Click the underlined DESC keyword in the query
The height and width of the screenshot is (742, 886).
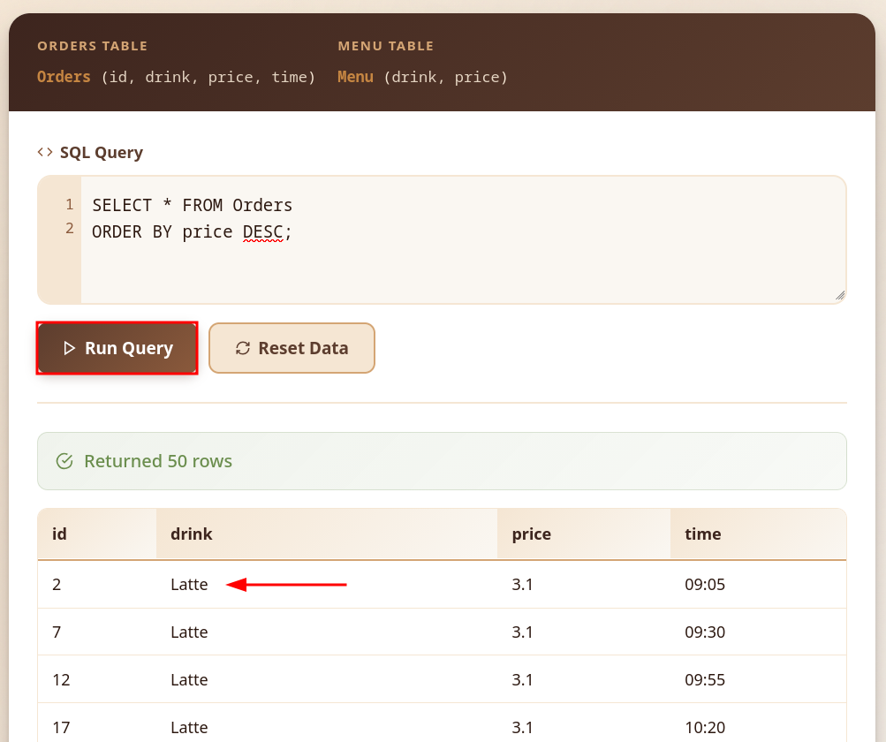point(262,232)
